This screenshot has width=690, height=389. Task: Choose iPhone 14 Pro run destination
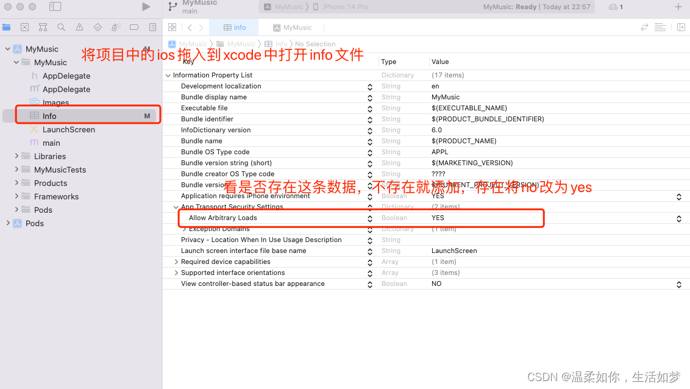point(341,7)
